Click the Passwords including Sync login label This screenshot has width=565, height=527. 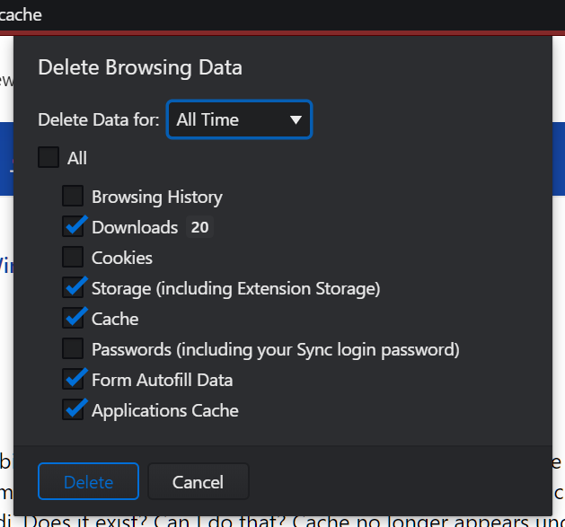276,350
